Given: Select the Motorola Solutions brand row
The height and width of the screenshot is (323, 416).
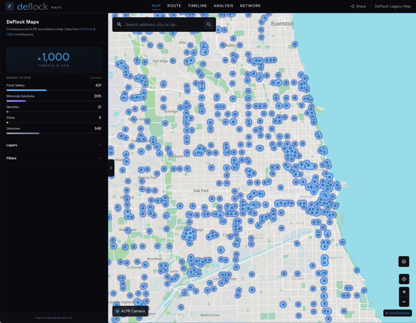Looking at the screenshot, I should click(54, 98).
